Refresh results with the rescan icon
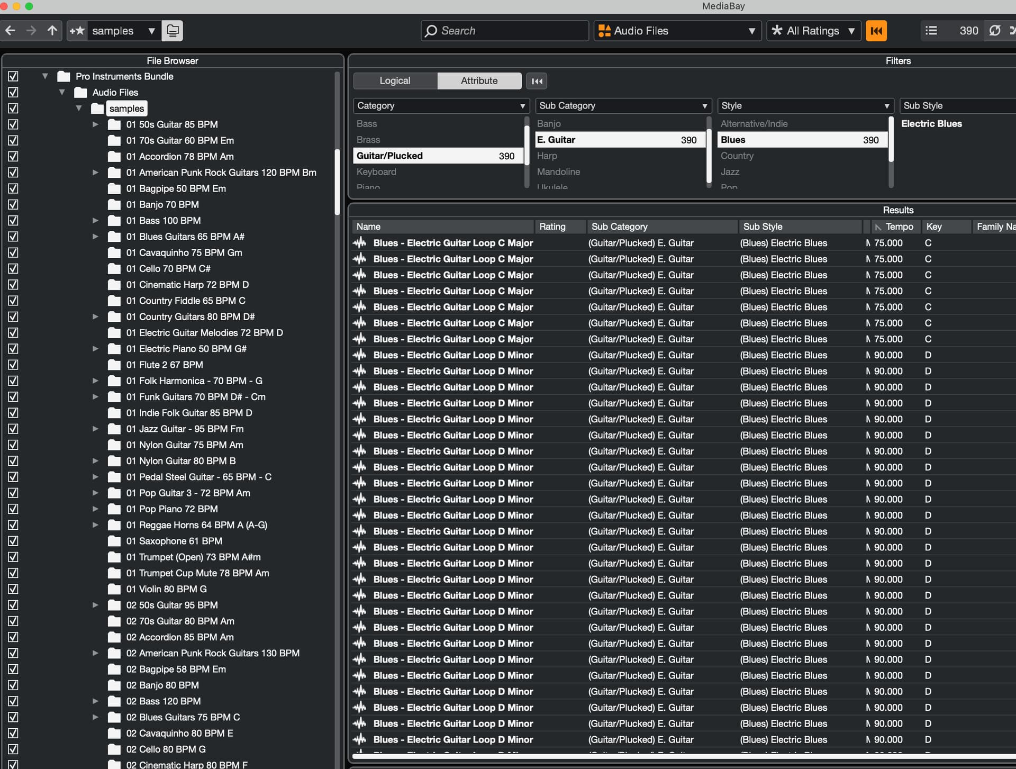This screenshot has width=1016, height=769. pos(995,31)
